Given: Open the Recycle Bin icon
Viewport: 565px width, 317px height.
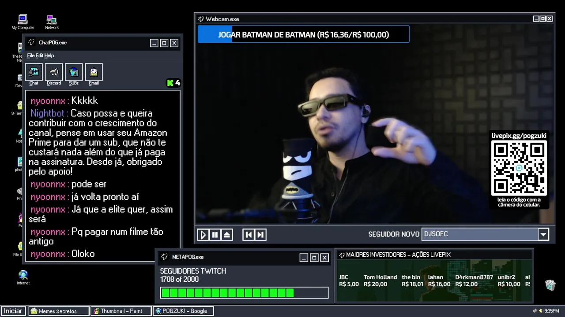Looking at the screenshot, I should 550,285.
